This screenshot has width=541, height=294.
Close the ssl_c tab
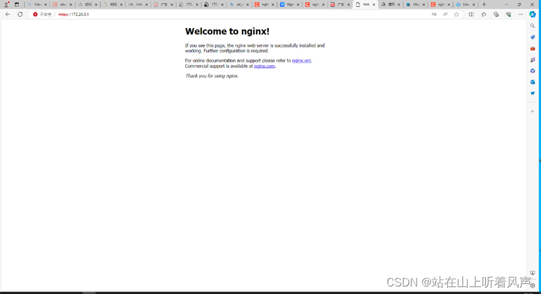coord(248,5)
